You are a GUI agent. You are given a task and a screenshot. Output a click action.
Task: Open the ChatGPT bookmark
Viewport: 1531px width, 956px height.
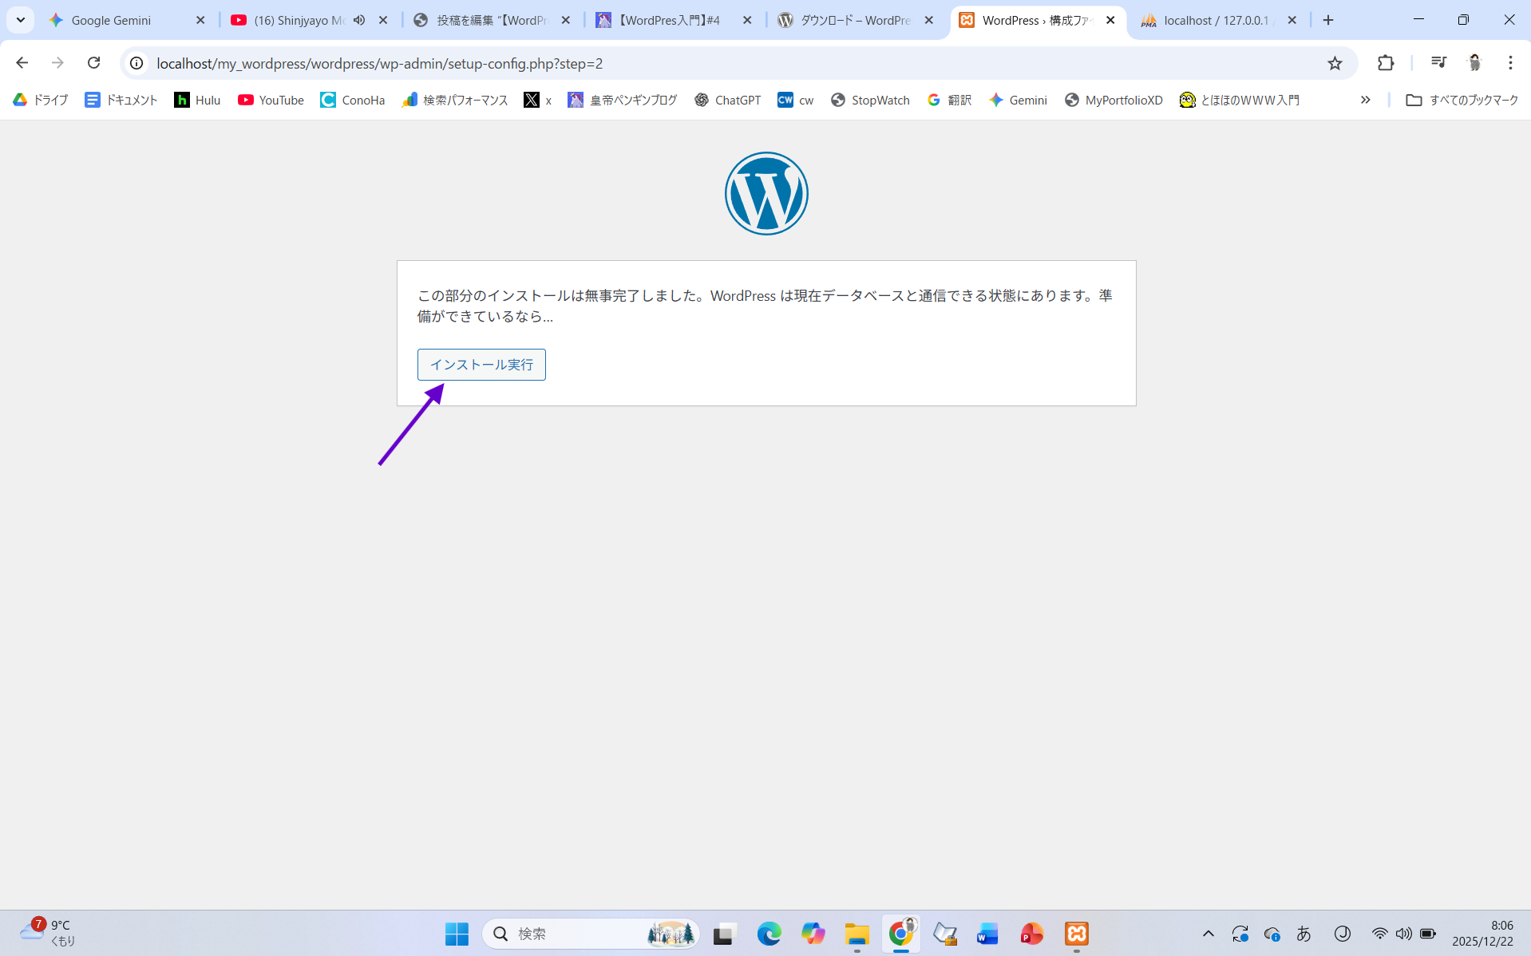pyautogui.click(x=727, y=100)
